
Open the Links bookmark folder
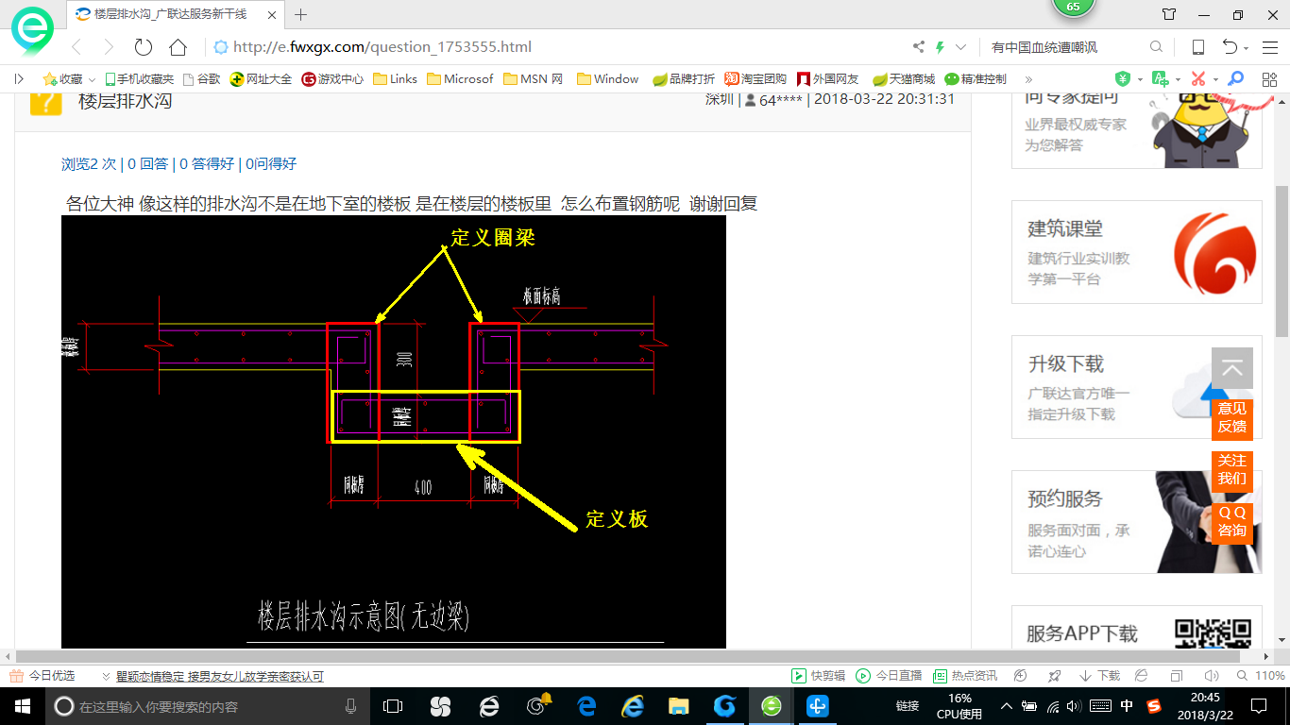tap(395, 79)
